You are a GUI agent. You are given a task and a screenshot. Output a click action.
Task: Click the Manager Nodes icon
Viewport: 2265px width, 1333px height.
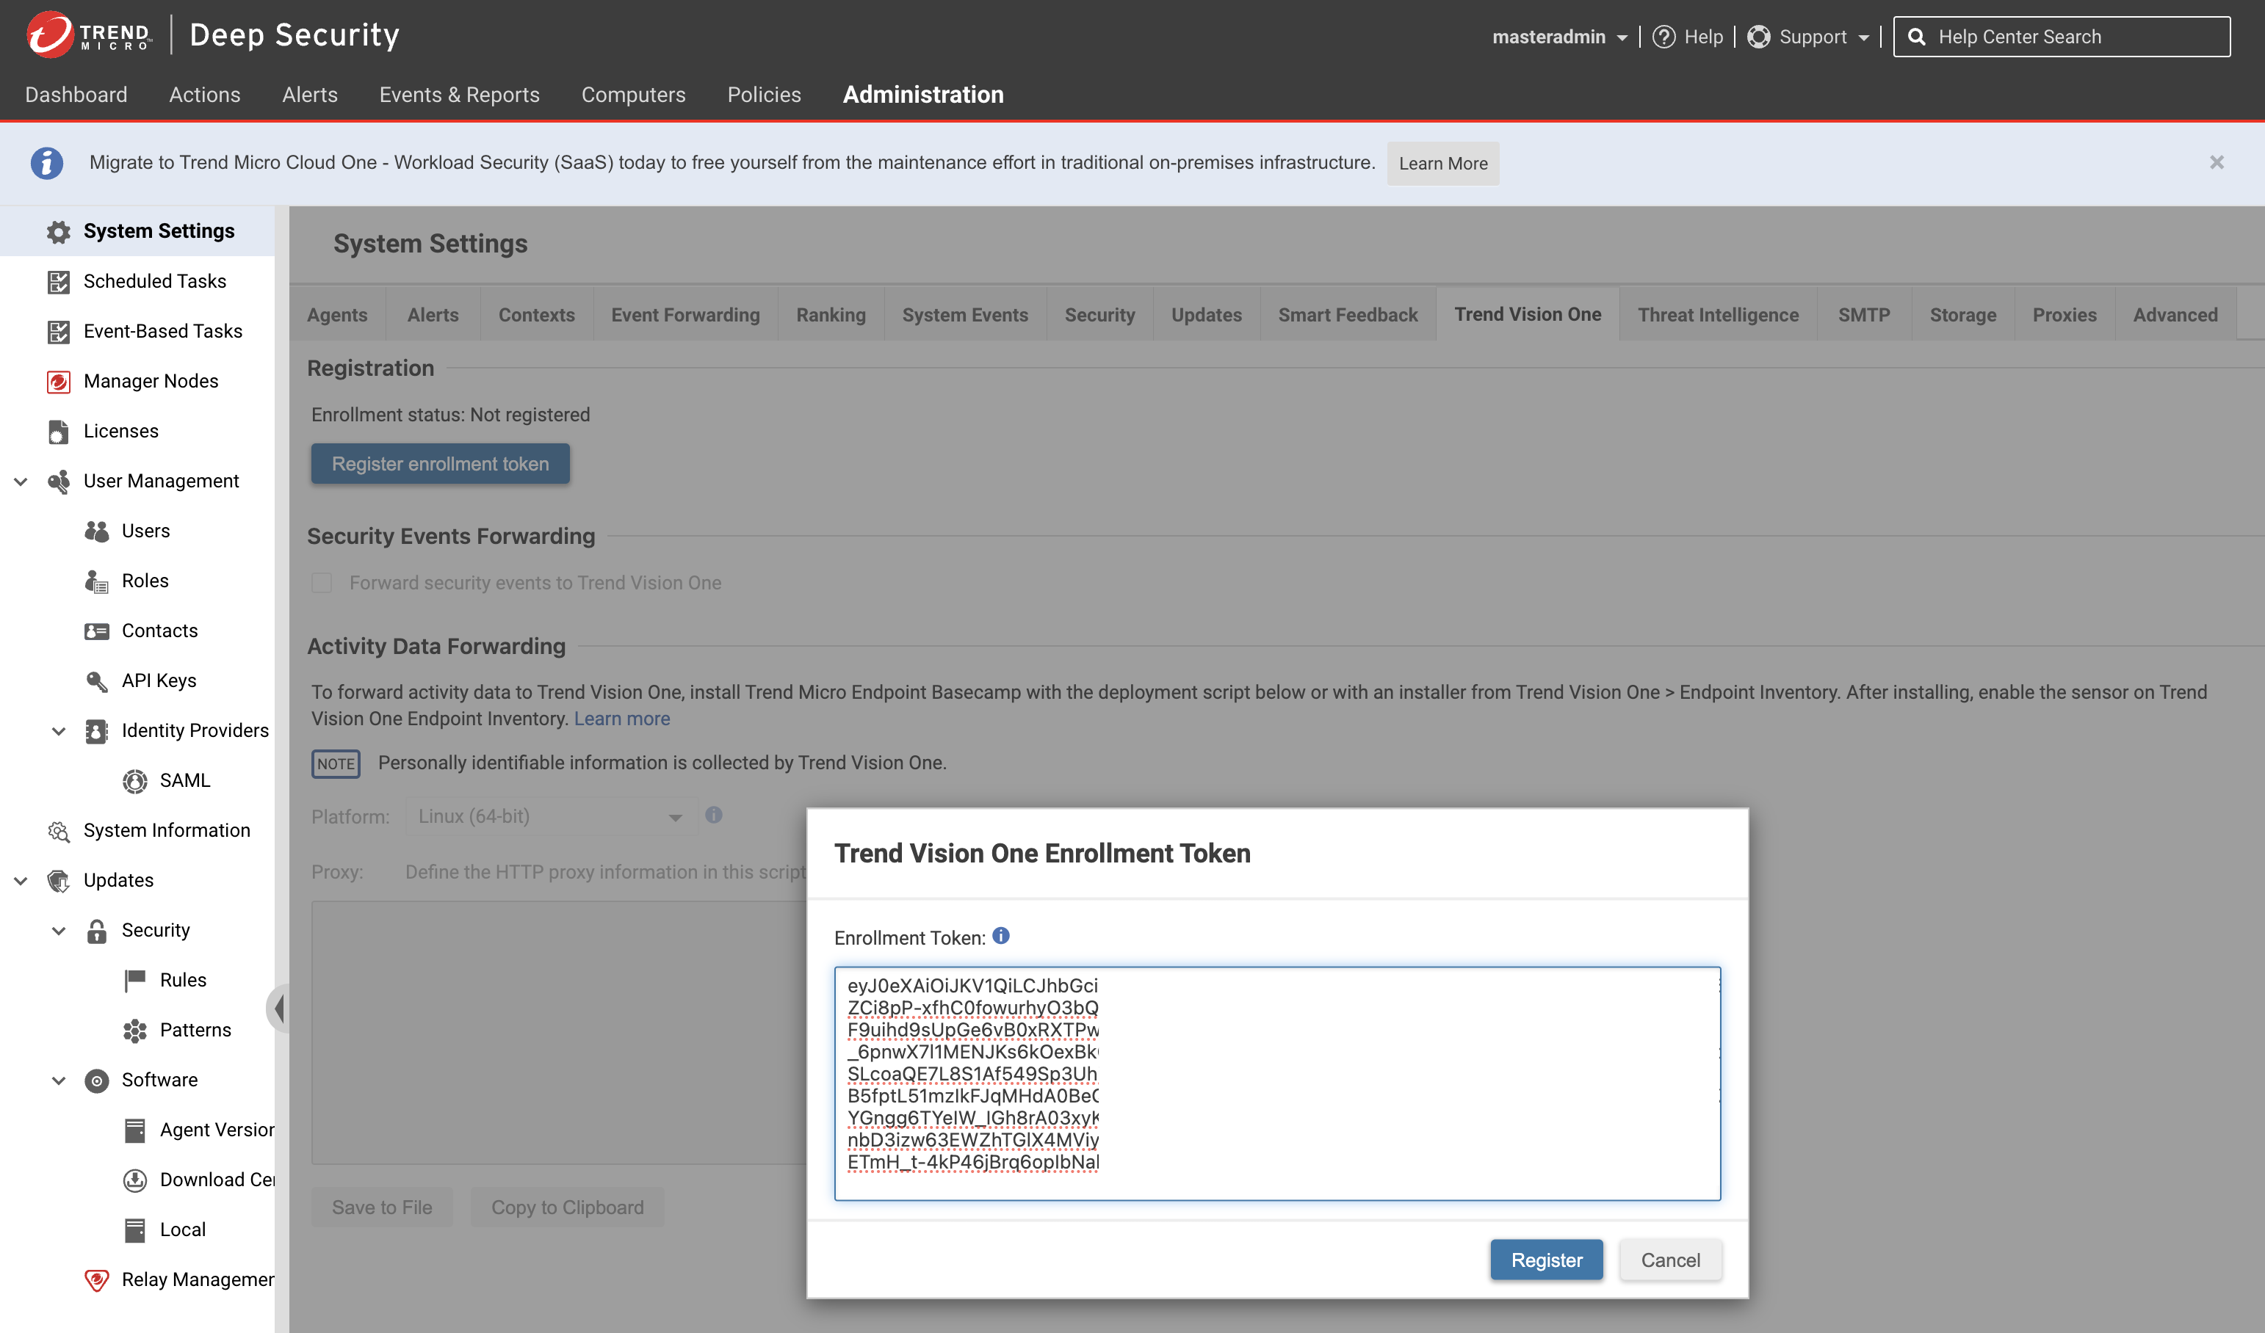pyautogui.click(x=59, y=382)
